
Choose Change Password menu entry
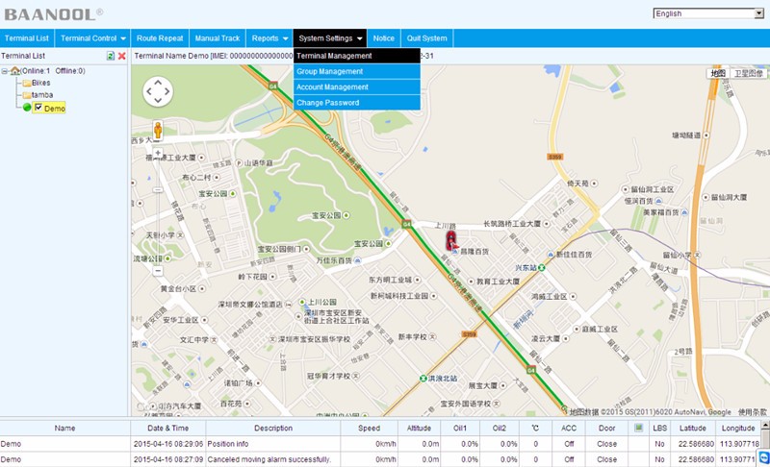(328, 103)
